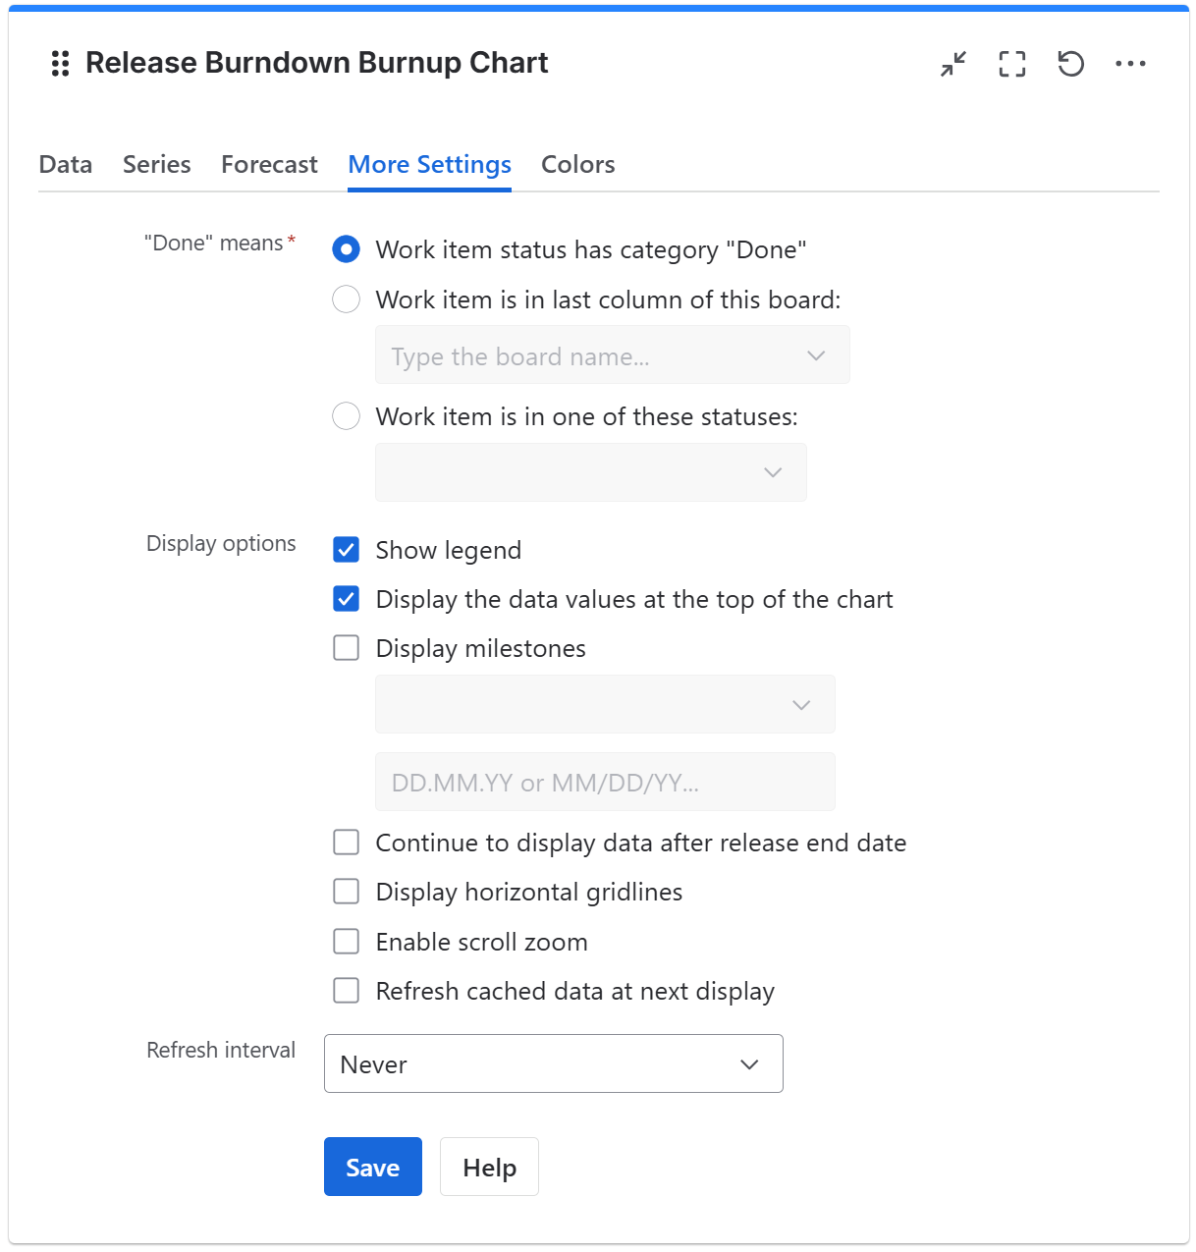Select "Work item is in last column" option

coord(346,299)
